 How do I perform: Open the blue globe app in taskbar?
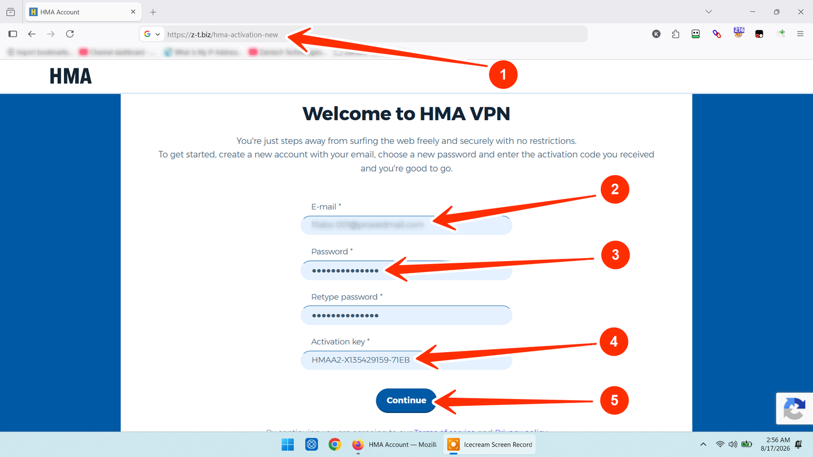[x=312, y=445]
